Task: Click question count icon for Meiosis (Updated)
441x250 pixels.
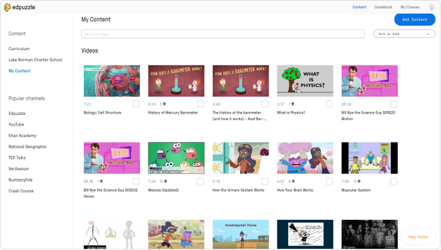Action: pos(165,182)
